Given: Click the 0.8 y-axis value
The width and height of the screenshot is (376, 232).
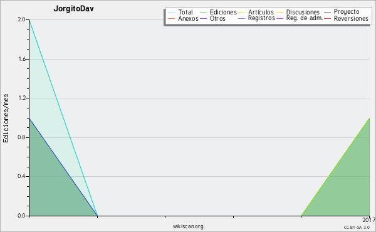Looking at the screenshot, I should pos(21,137).
